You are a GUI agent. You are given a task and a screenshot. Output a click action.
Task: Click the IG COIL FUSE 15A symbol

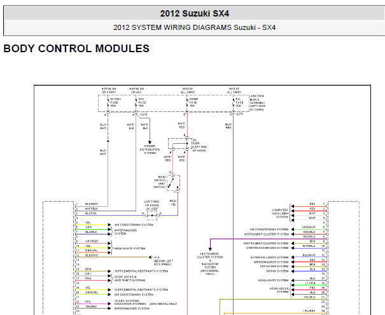[x=108, y=102]
